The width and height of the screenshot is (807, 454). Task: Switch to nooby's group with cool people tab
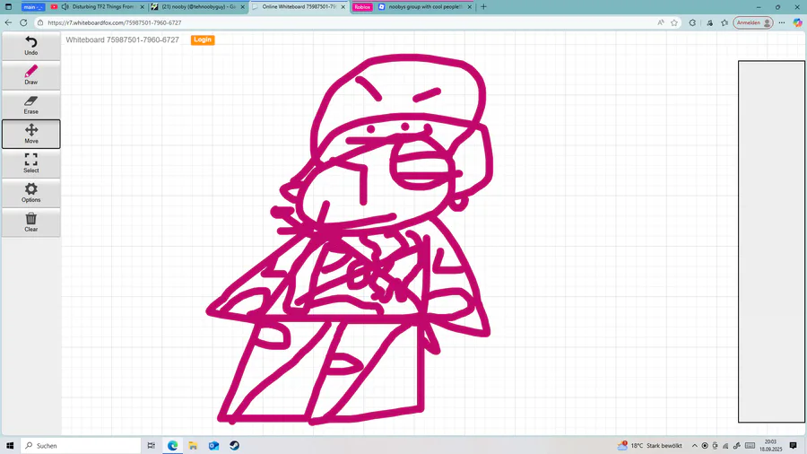(425, 6)
